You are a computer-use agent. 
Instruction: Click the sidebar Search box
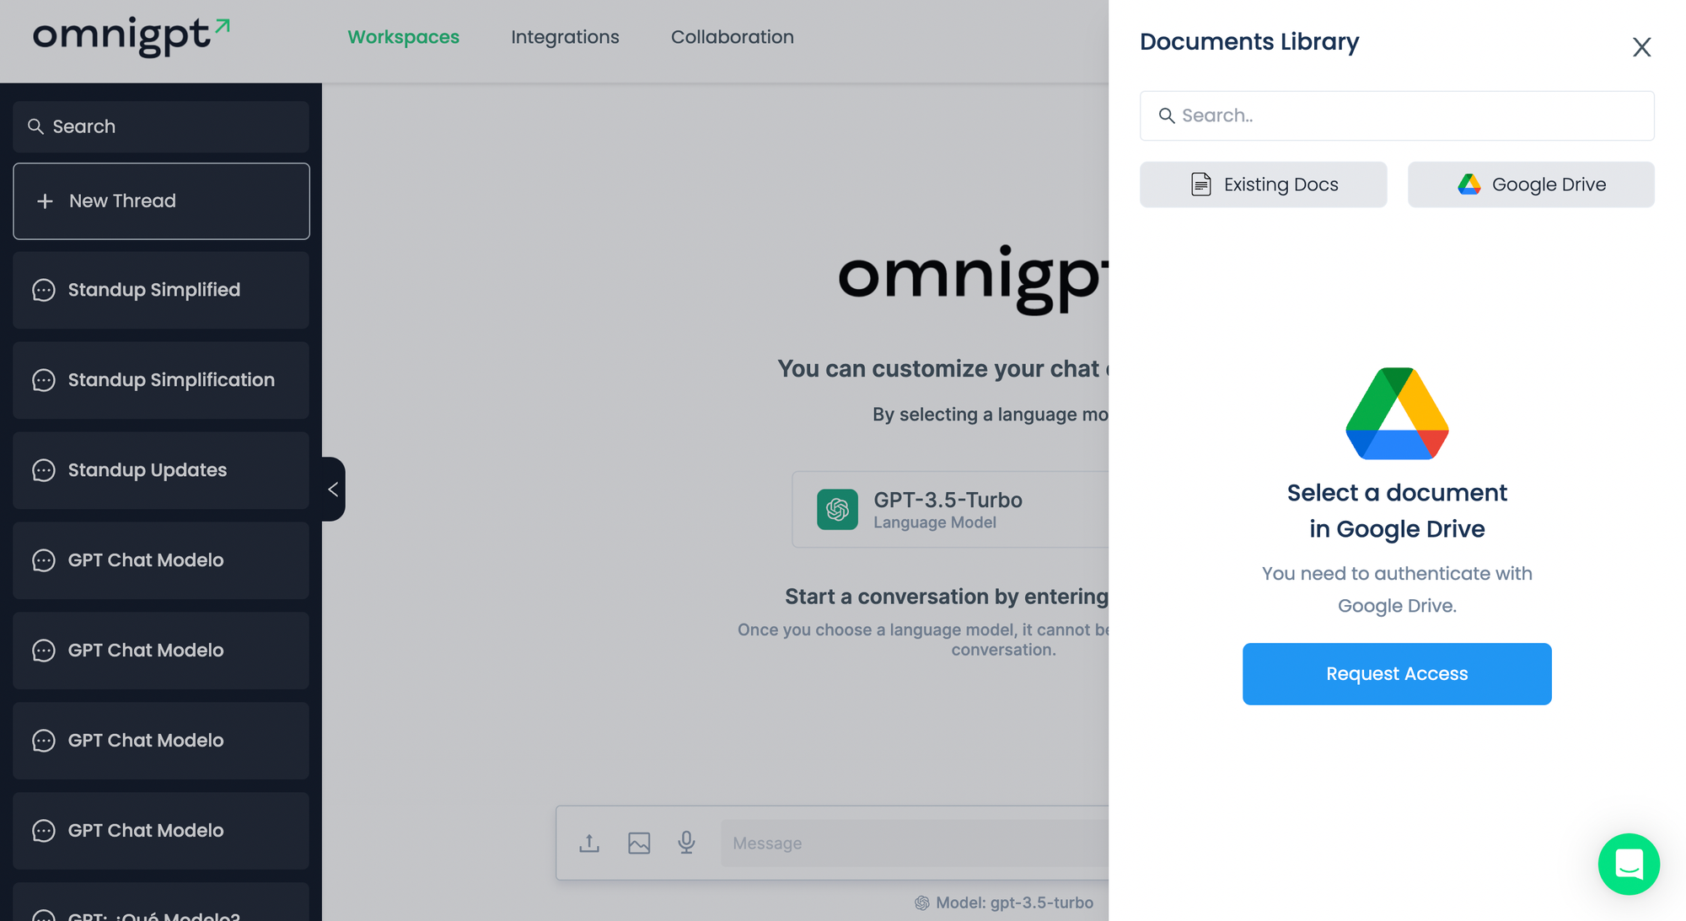[161, 126]
